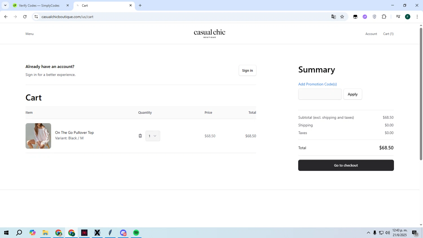Remove On The Go Pullover Top with trash icon

[140, 136]
